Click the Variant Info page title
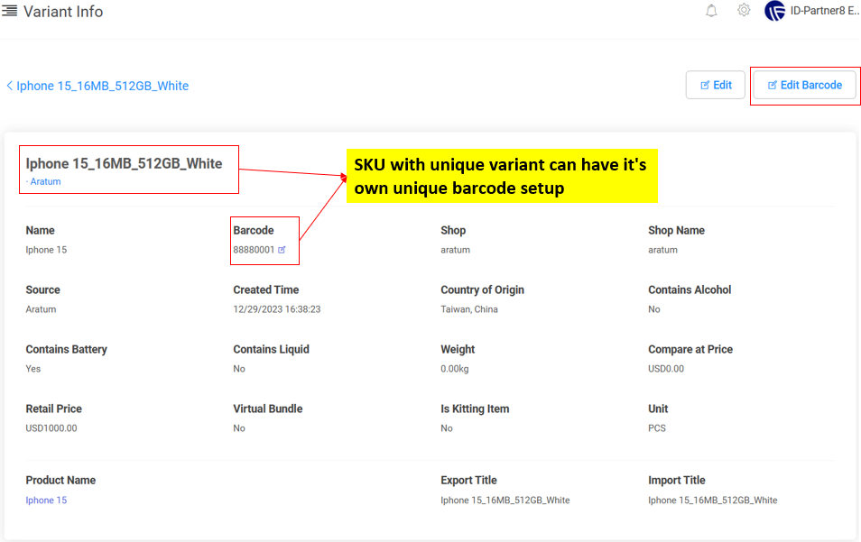The height and width of the screenshot is (542, 861). pyautogui.click(x=63, y=12)
